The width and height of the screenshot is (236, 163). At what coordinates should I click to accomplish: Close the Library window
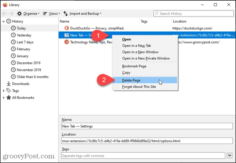[x=229, y=5]
